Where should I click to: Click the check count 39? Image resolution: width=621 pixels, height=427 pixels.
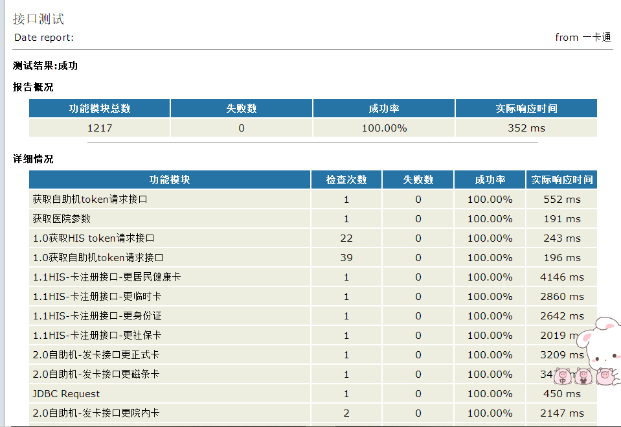(x=346, y=257)
